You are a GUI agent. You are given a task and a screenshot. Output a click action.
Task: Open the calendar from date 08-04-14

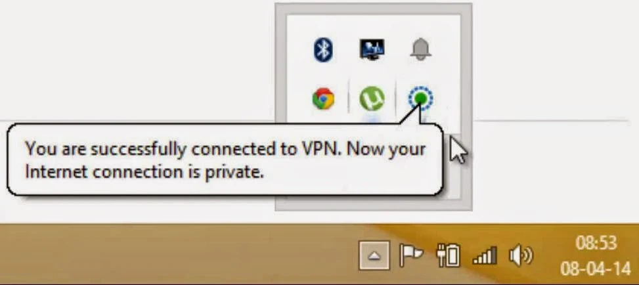596,269
